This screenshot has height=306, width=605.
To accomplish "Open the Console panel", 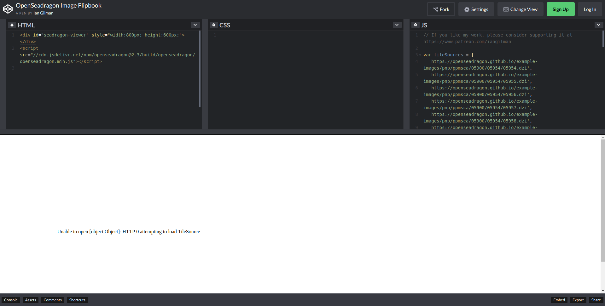I will (11, 300).
